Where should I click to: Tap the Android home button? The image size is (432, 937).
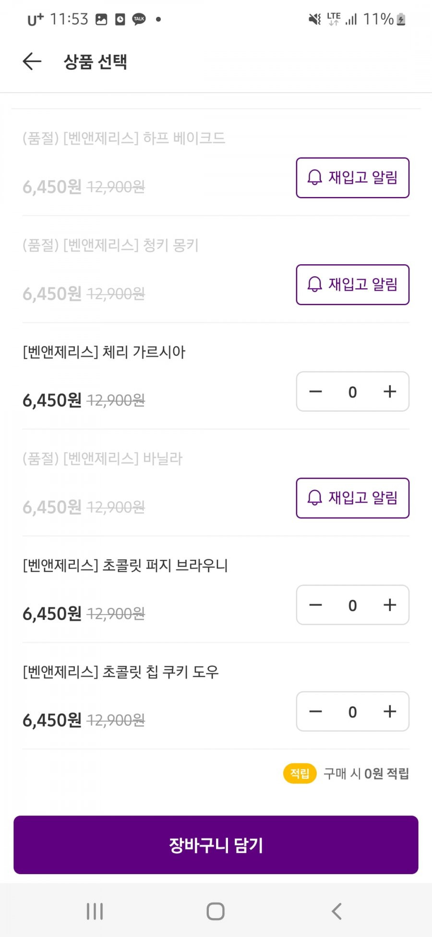pos(216,911)
